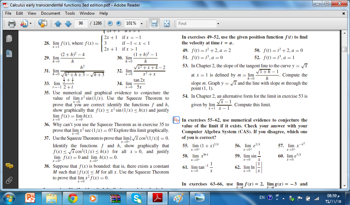The height and width of the screenshot is (205, 350).
Task: Open the picture viewer taskbar icon
Action: [200, 198]
